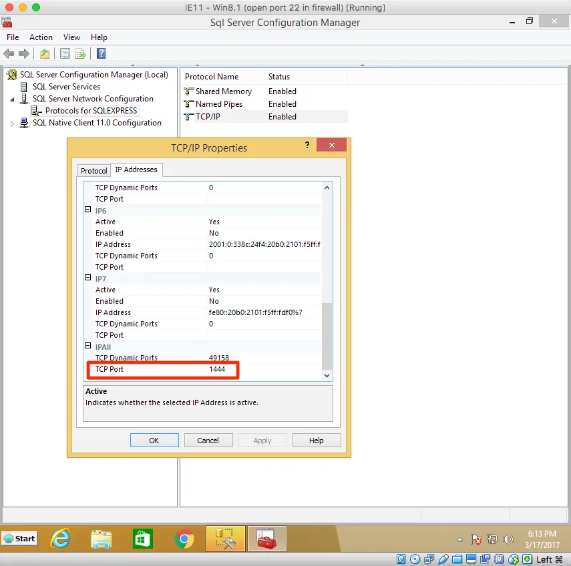Close the TCP/IP Properties dialog
Image resolution: width=571 pixels, height=566 pixels.
(332, 146)
